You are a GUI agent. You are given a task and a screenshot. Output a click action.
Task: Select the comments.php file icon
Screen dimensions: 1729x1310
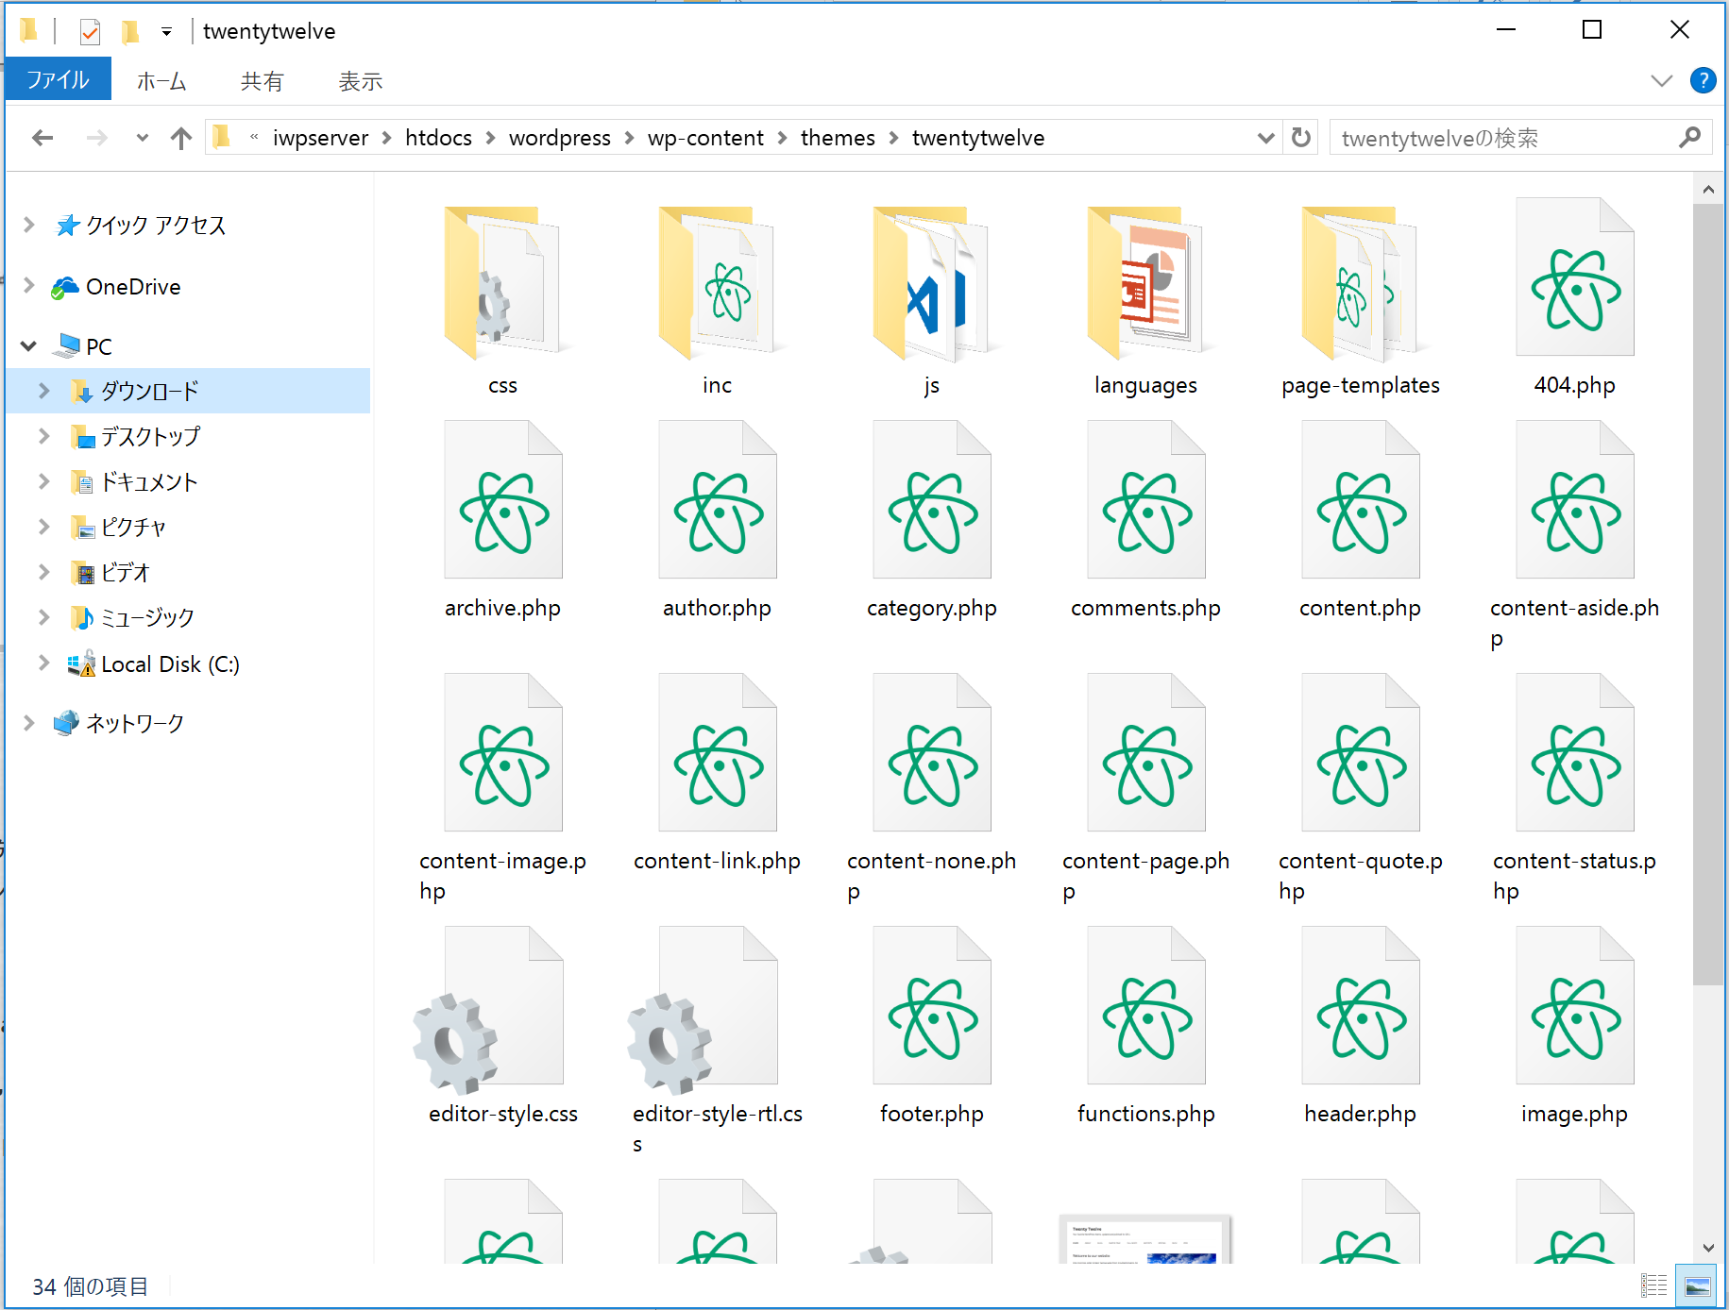(1145, 499)
